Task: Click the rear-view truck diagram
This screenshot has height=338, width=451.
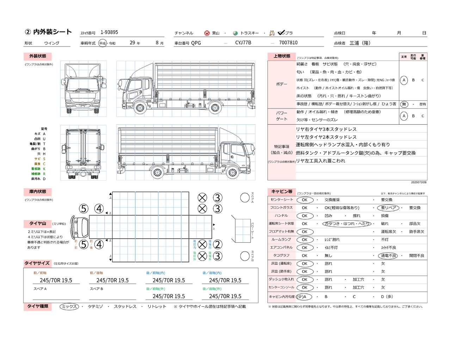Action: coord(84,153)
